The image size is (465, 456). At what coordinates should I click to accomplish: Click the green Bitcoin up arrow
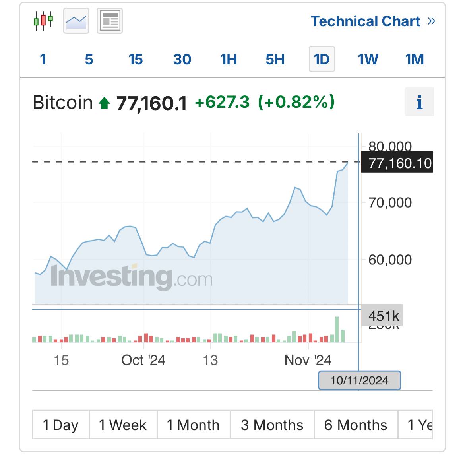(x=104, y=103)
